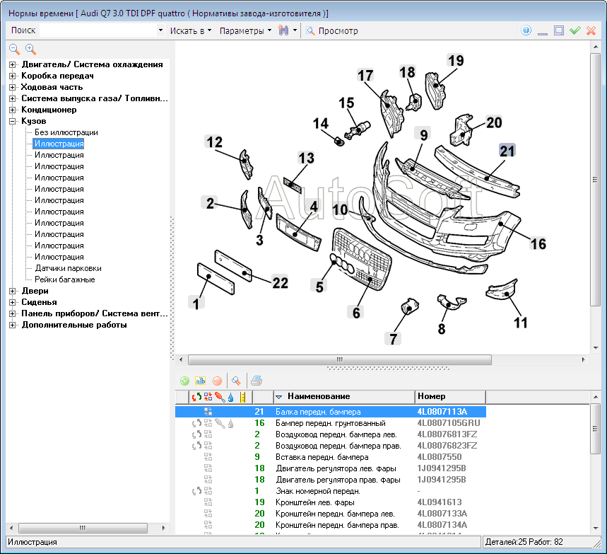Toggle remove/install for Вставка передн. бампера
Image resolution: width=607 pixels, height=554 pixels.
[x=208, y=457]
